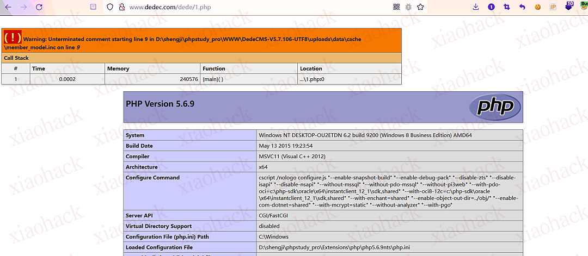Image resolution: width=588 pixels, height=256 pixels.
Task: Click the gray bug extension icon in address bar
Action: pyautogui.click(x=408, y=7)
